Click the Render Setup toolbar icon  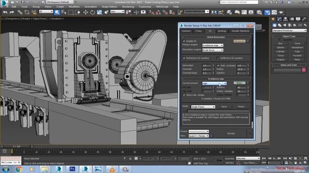pos(267,12)
